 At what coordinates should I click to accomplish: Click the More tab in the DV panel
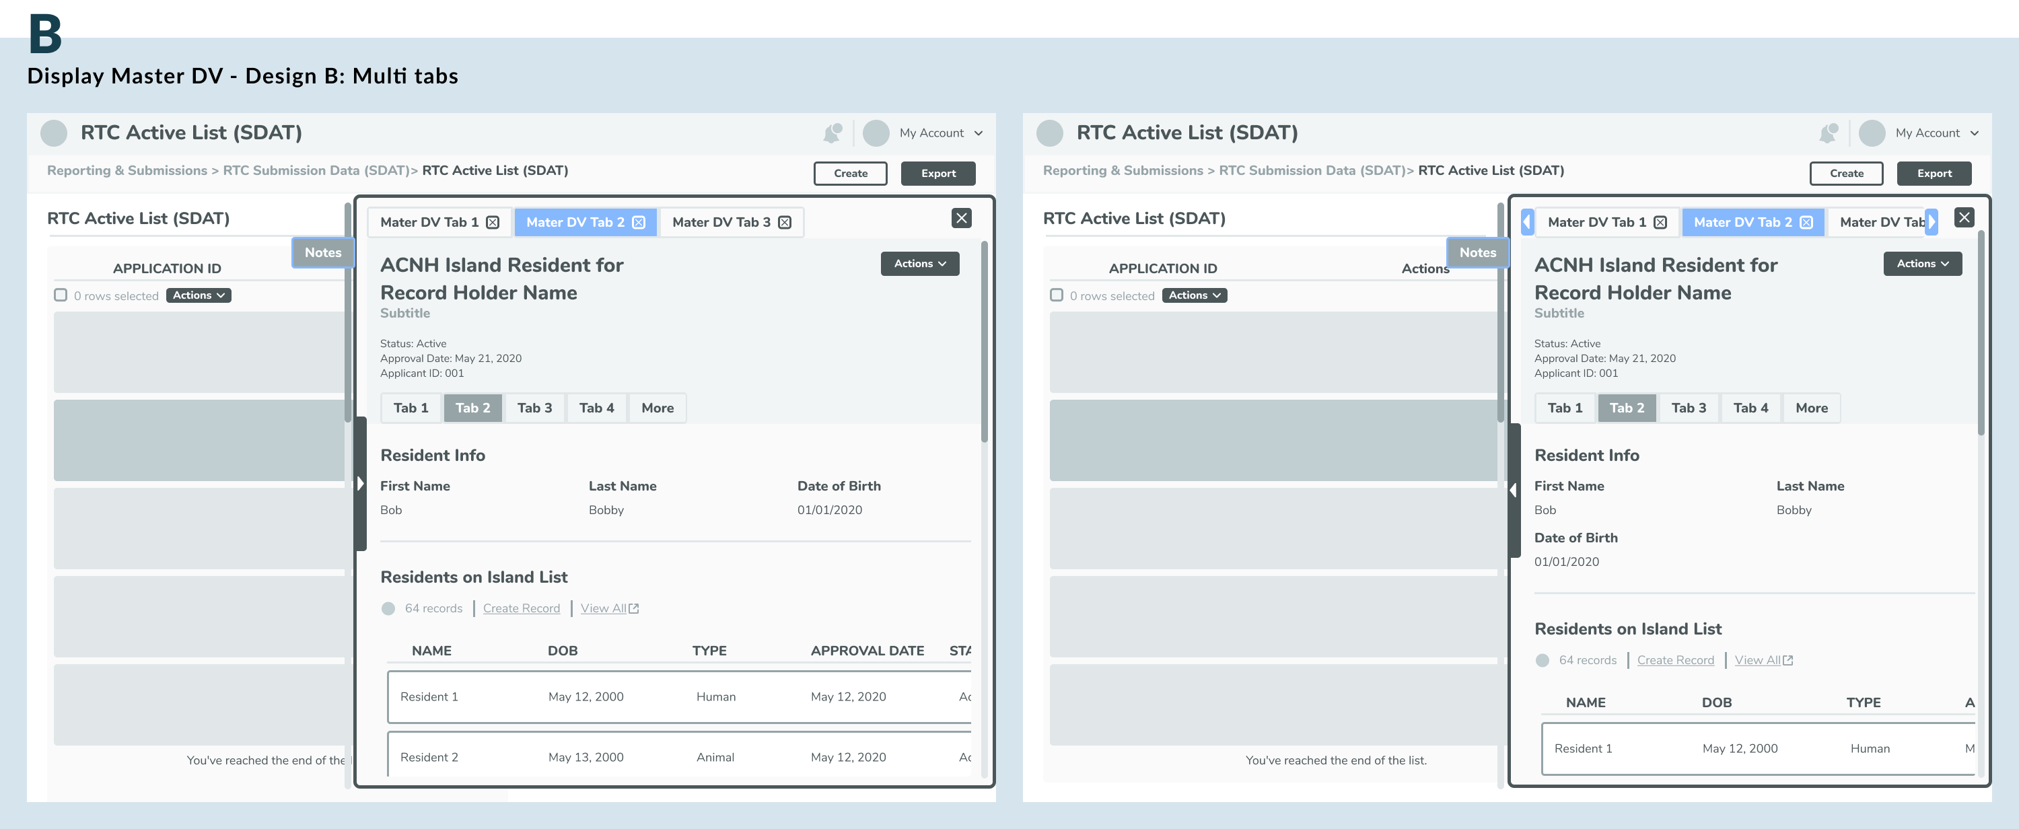tap(657, 407)
